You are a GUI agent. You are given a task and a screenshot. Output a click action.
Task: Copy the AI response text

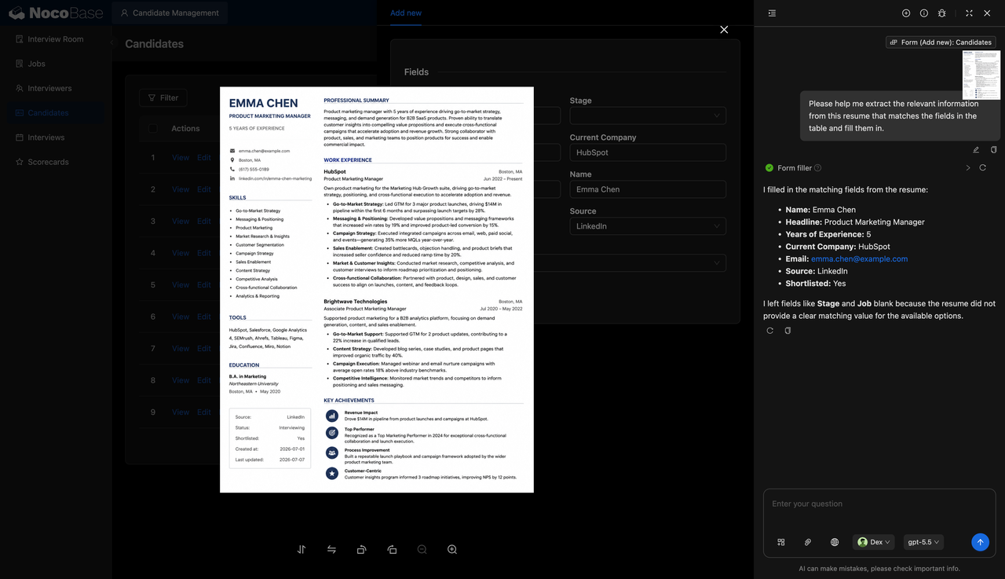tap(788, 331)
